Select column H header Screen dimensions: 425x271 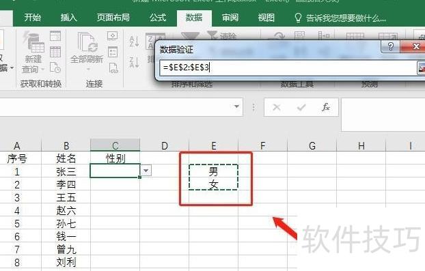[361, 145]
